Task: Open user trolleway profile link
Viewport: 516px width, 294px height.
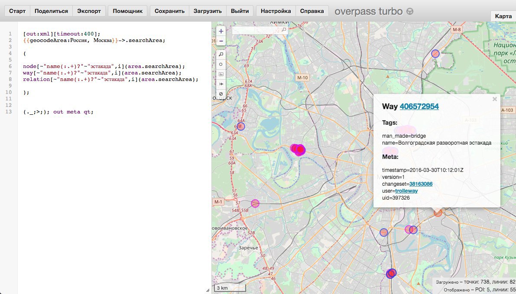Action: coord(406,191)
